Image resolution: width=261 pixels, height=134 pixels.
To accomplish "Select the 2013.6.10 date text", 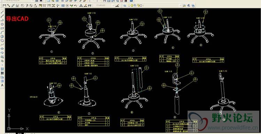I will click(x=33, y=96).
